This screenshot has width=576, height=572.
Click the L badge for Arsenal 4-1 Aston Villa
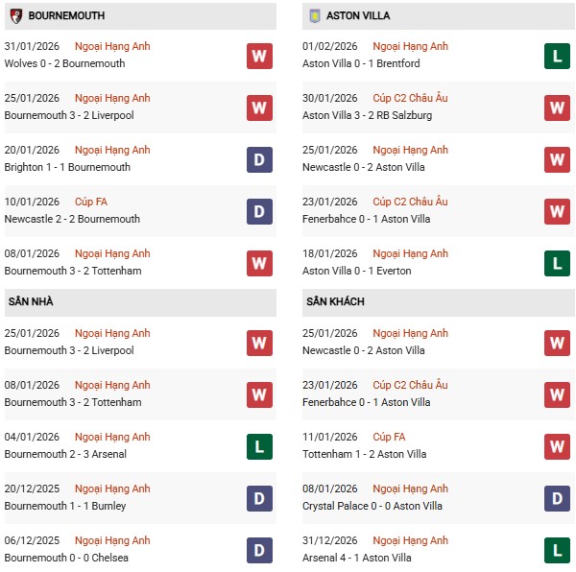[557, 550]
